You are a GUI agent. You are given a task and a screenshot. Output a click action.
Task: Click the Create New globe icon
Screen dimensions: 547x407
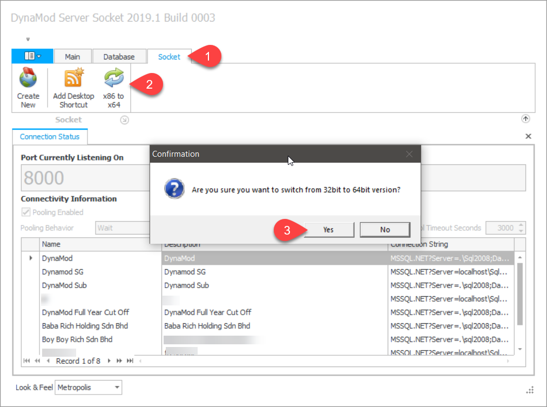tap(28, 77)
